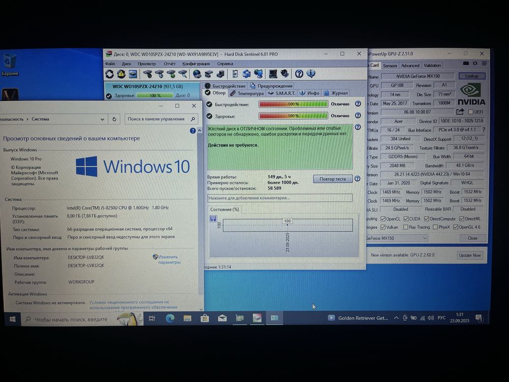Screen dimensions: 509x382
Task: Switch to the Sensors tab in GPU-Z
Action: point(389,66)
